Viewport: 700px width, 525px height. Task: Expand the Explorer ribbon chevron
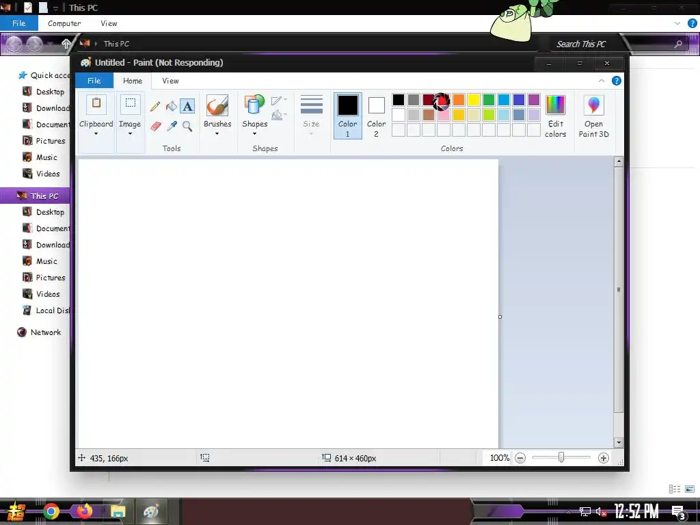click(x=677, y=23)
